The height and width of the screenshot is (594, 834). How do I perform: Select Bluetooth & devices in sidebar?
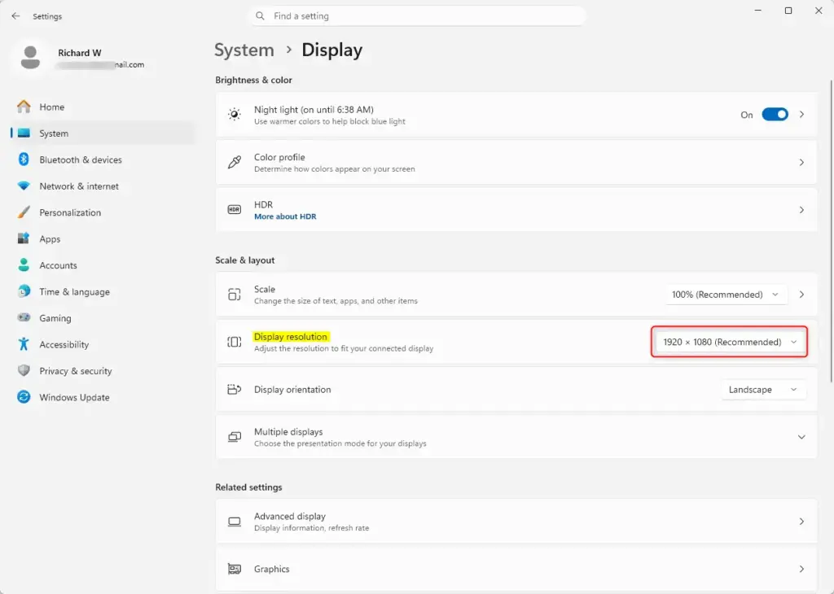pos(81,159)
